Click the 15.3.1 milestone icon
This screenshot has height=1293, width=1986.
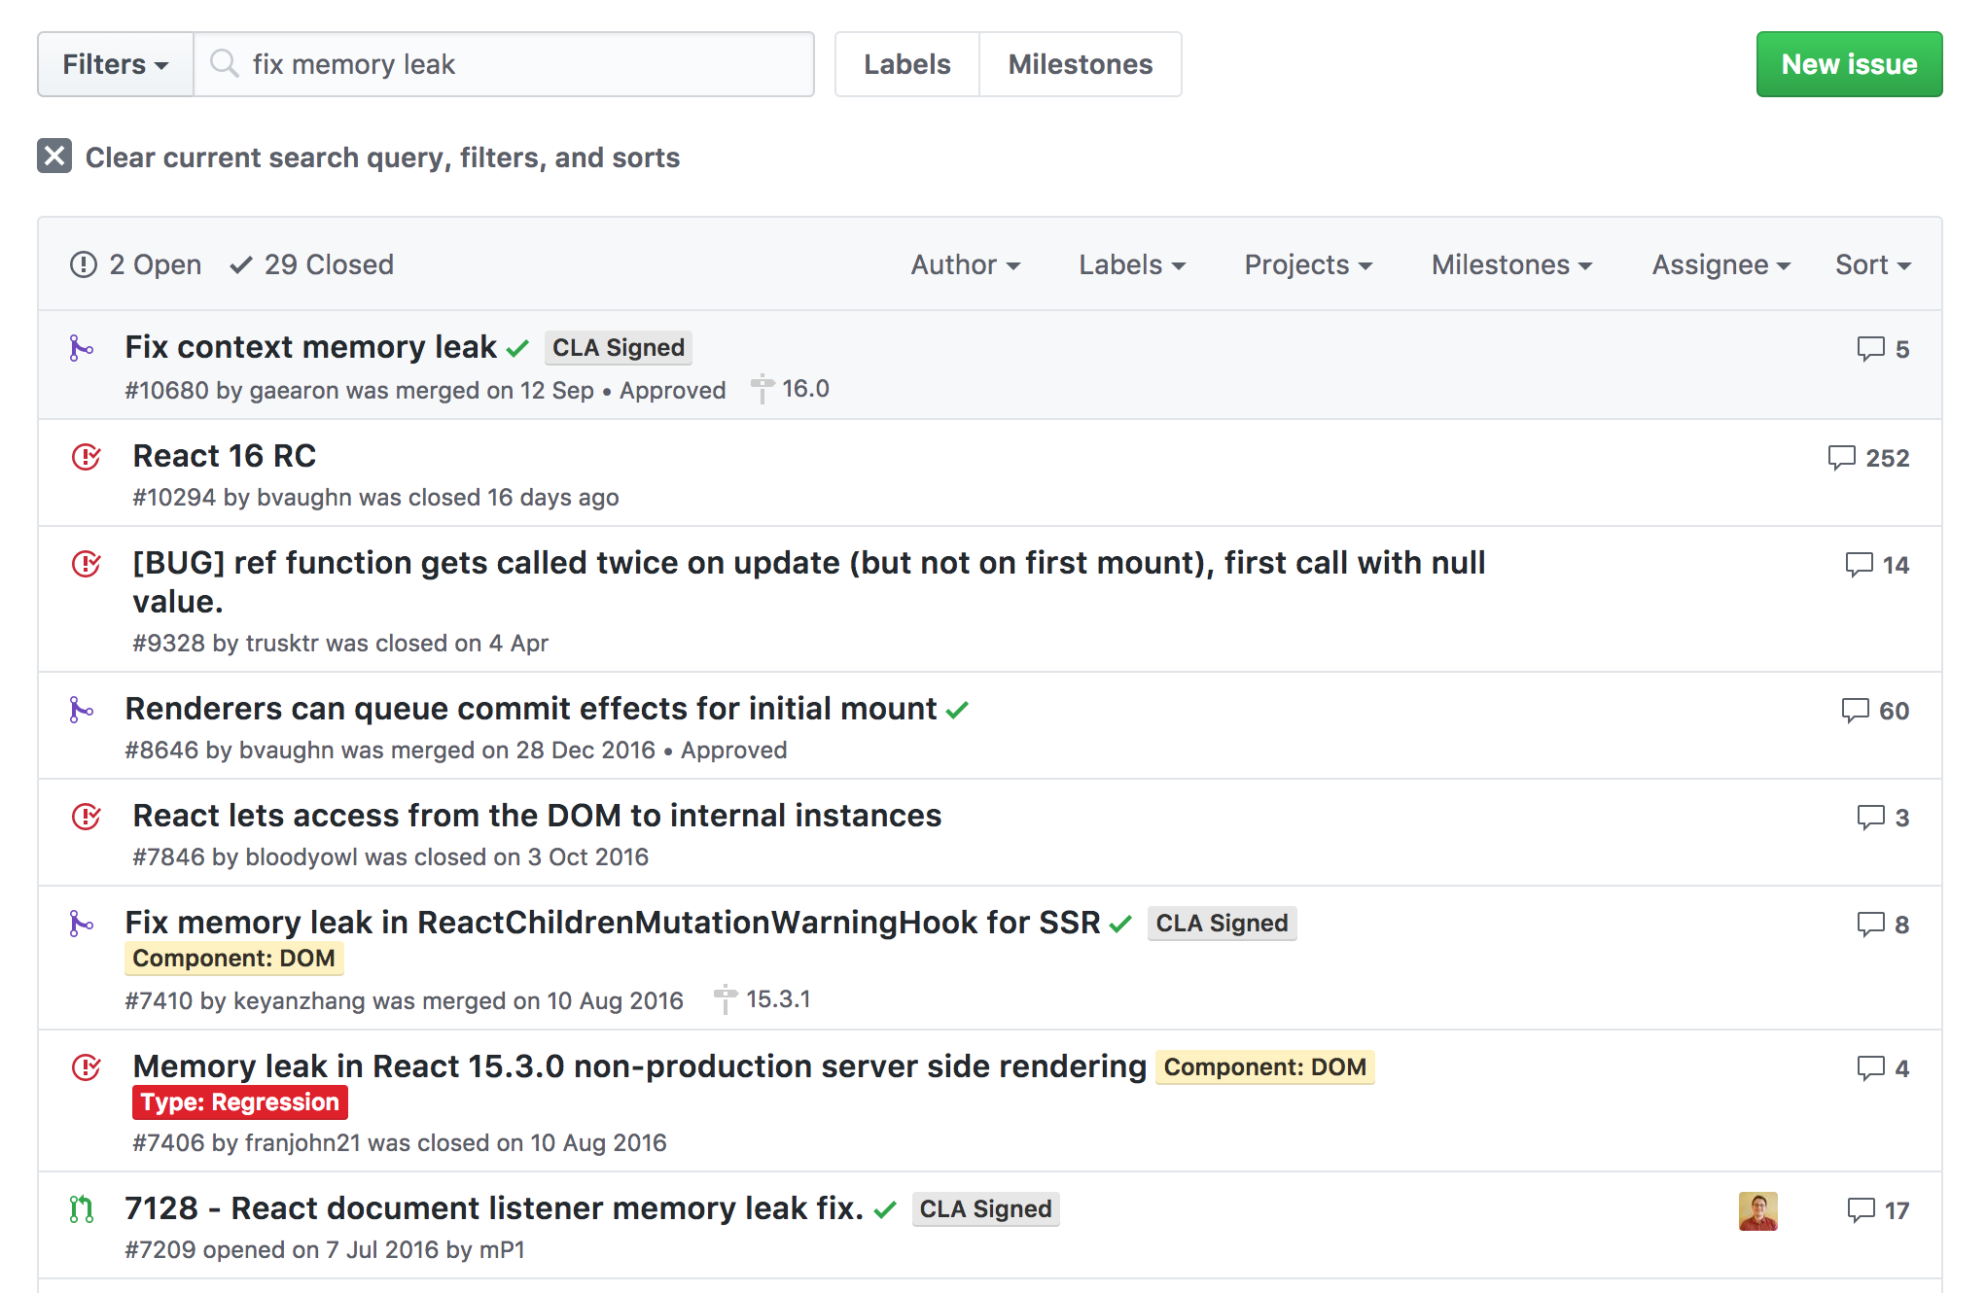(x=726, y=999)
